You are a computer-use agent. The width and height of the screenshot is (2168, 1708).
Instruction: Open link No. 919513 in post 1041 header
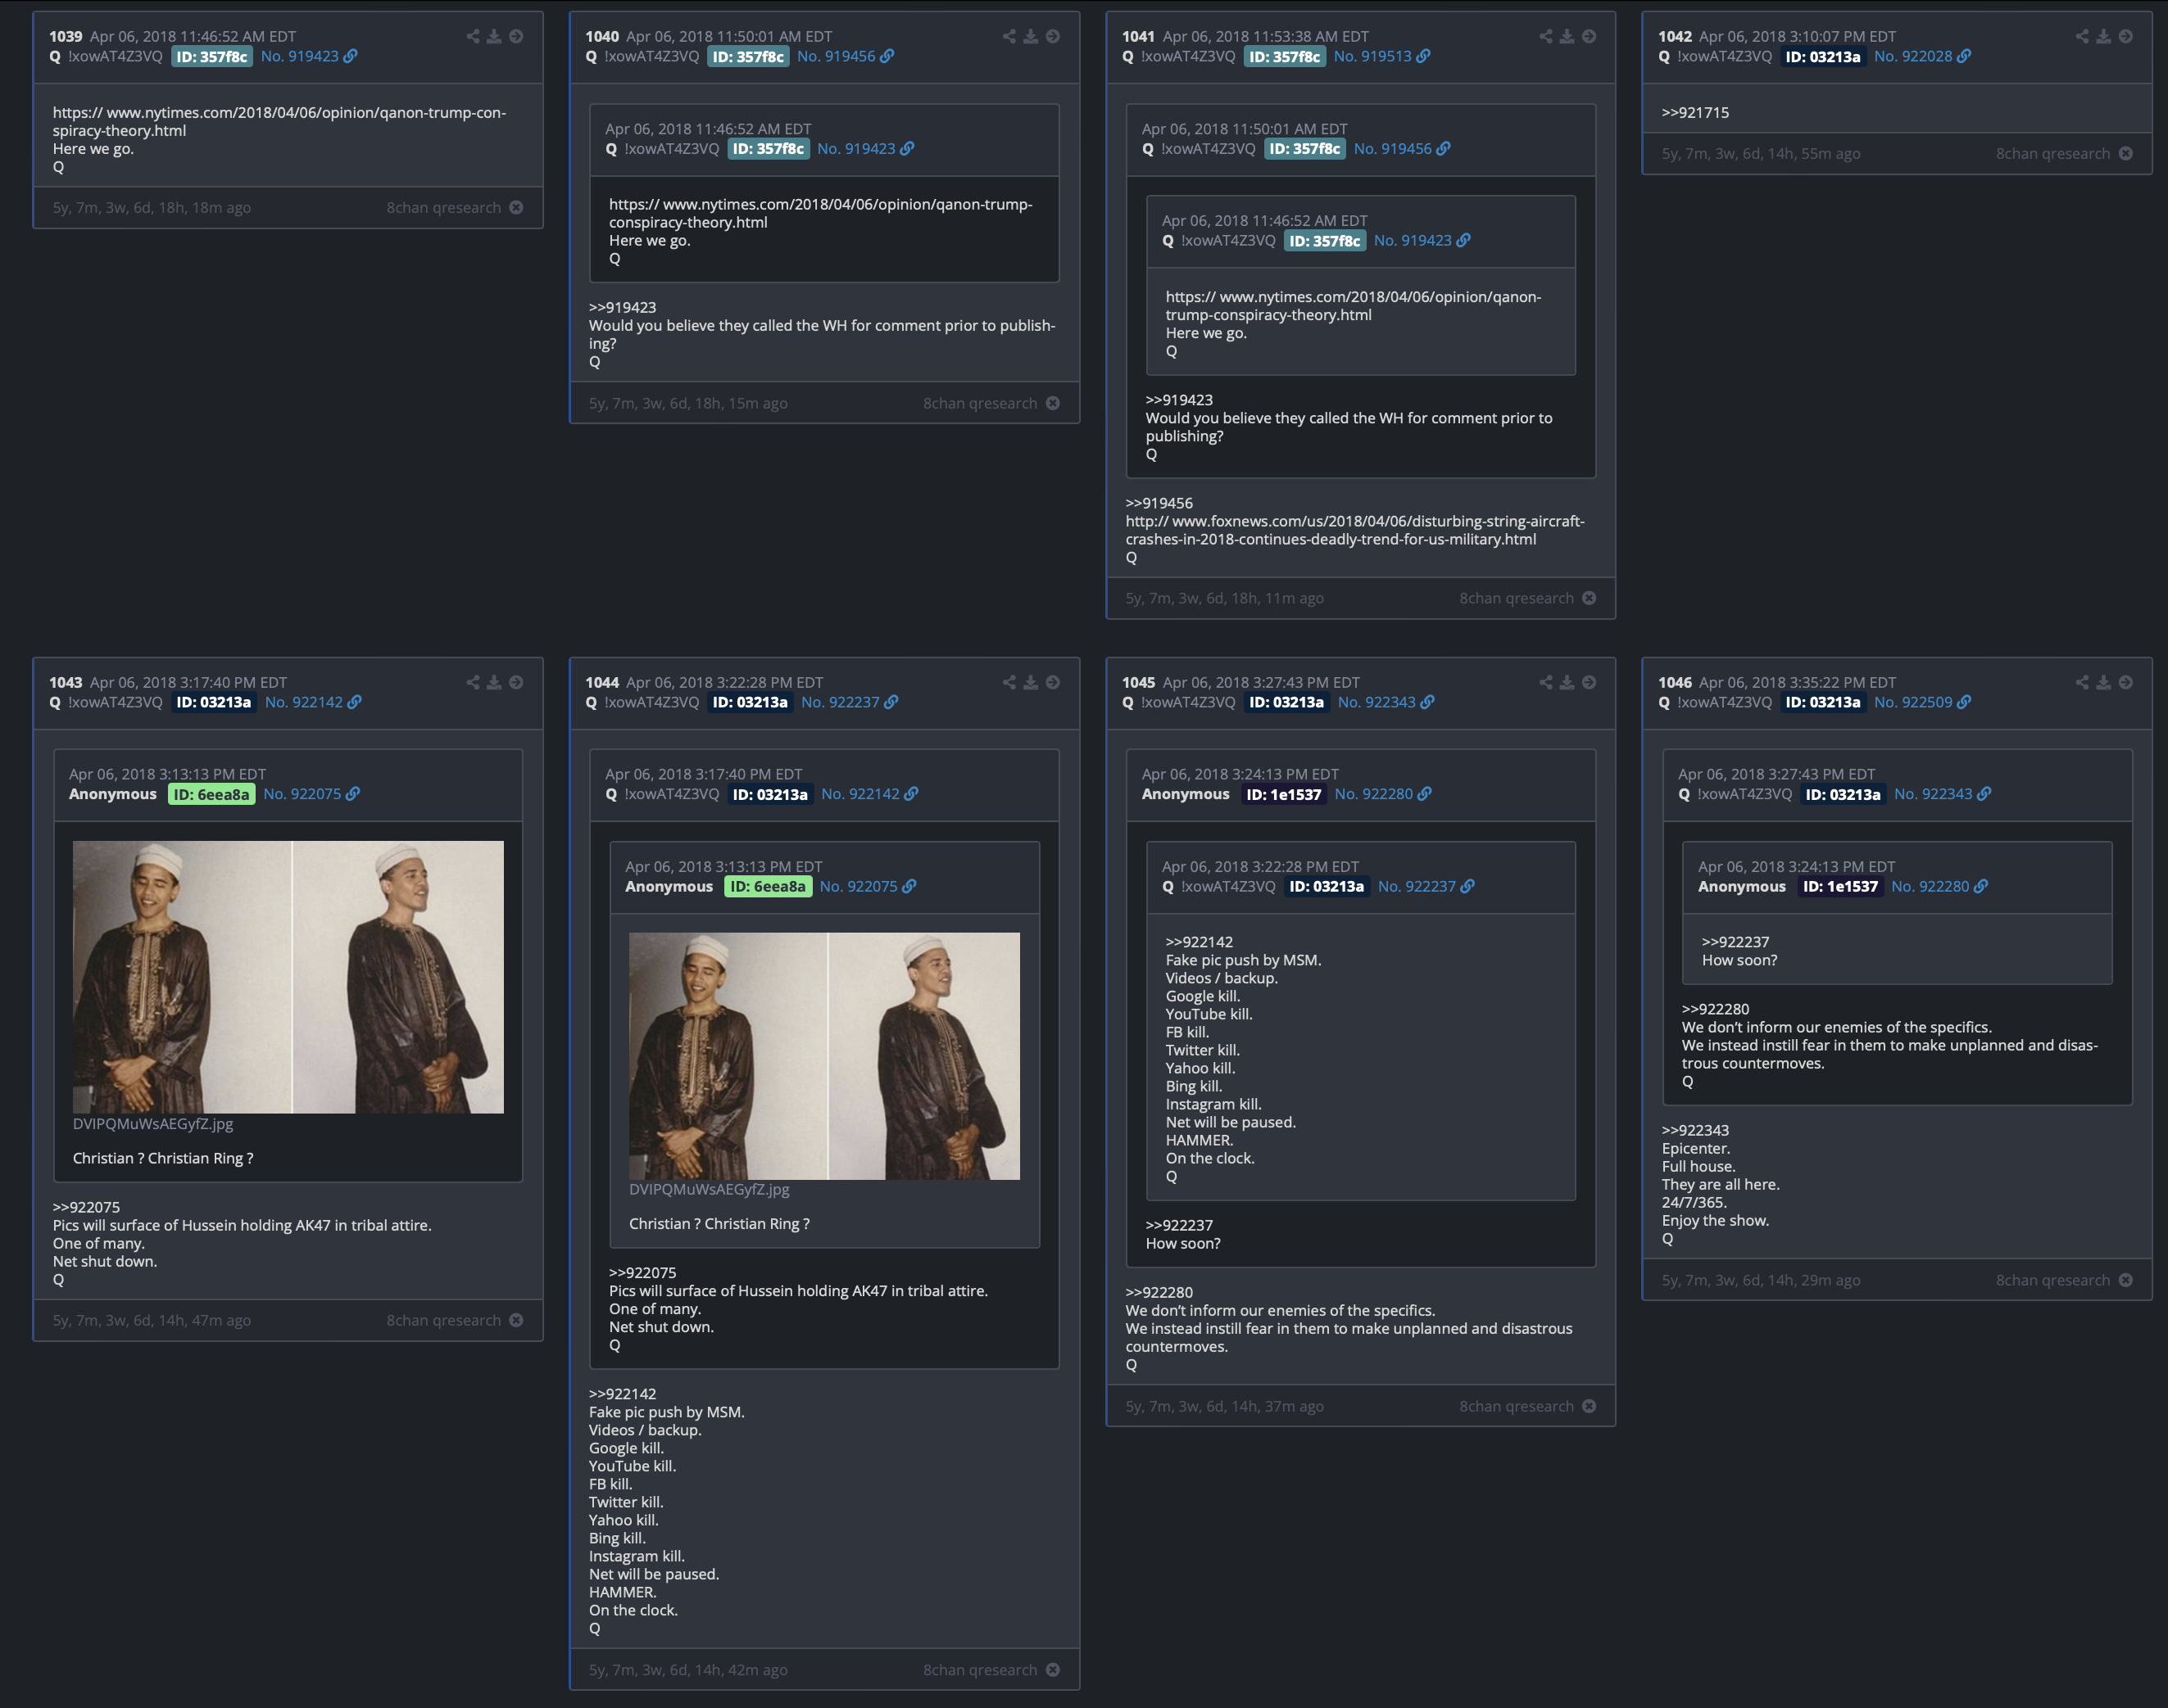[x=1381, y=56]
